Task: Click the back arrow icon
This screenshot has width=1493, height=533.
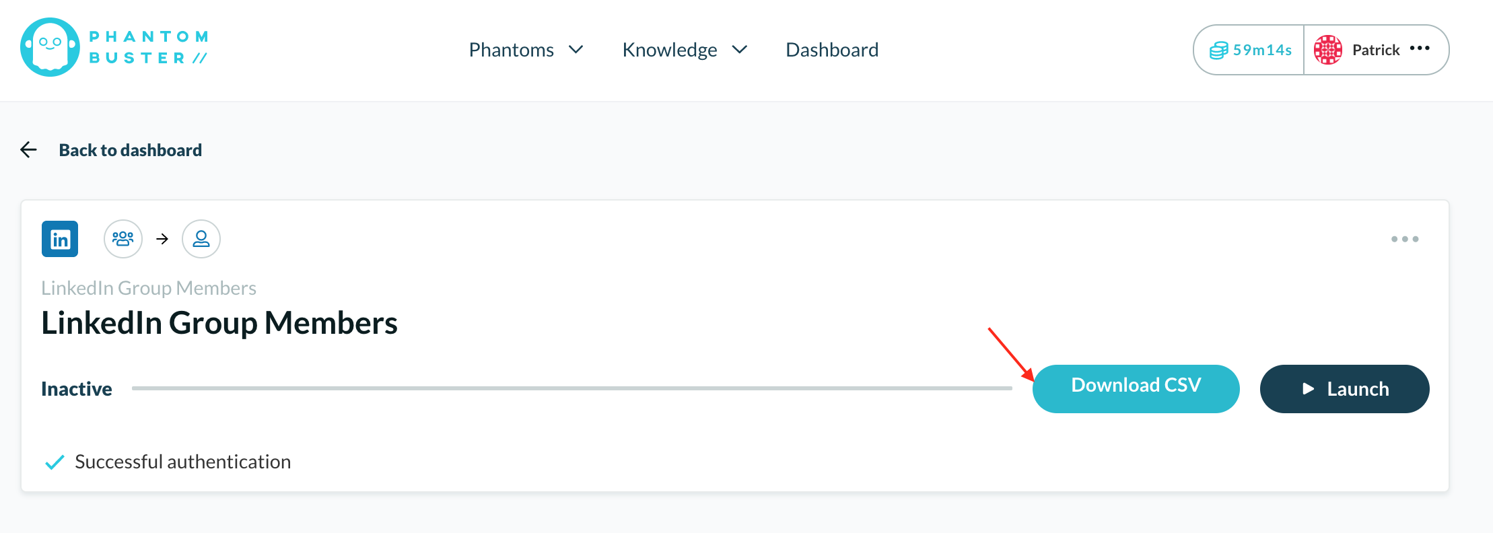Action: click(28, 149)
